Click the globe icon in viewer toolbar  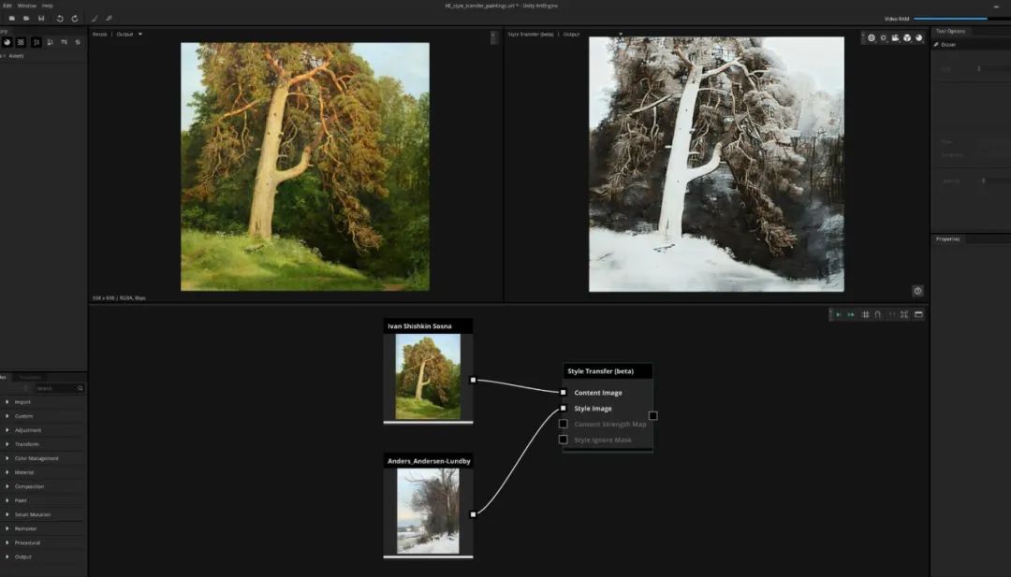click(872, 38)
